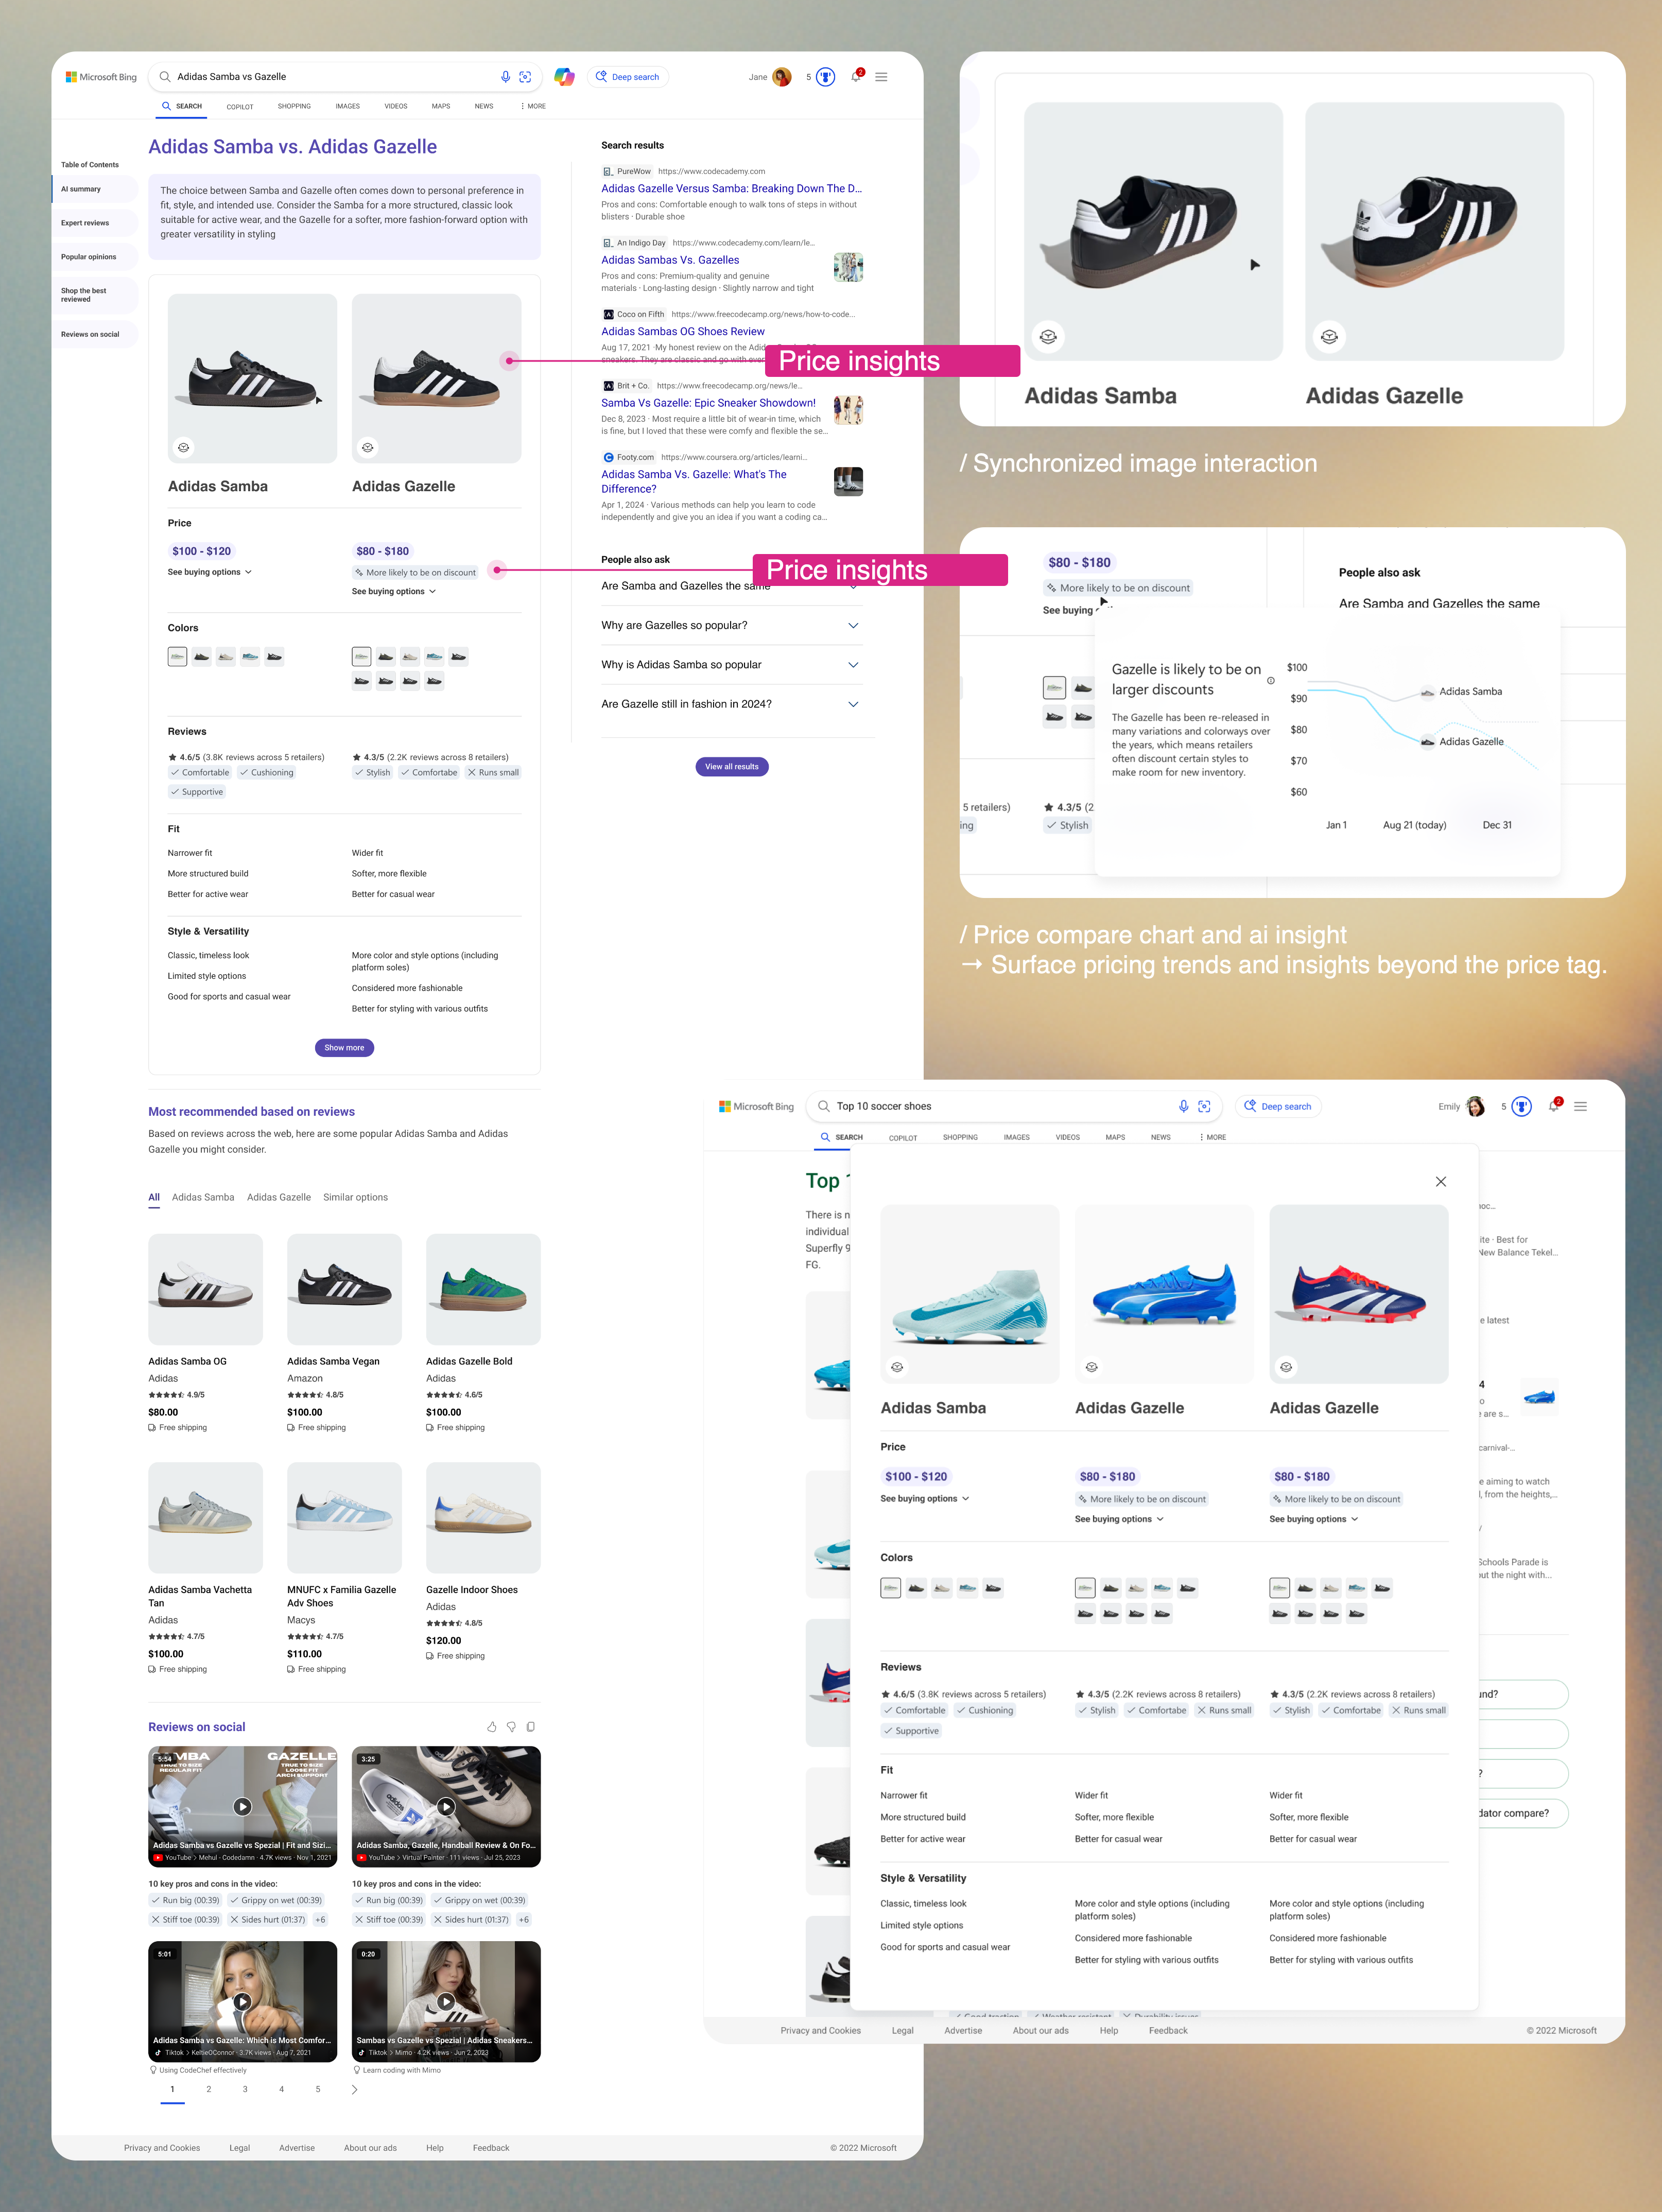Open MORE menu in Emily's search tabs
Screen dimensions: 1662x2212
tap(1213, 1137)
